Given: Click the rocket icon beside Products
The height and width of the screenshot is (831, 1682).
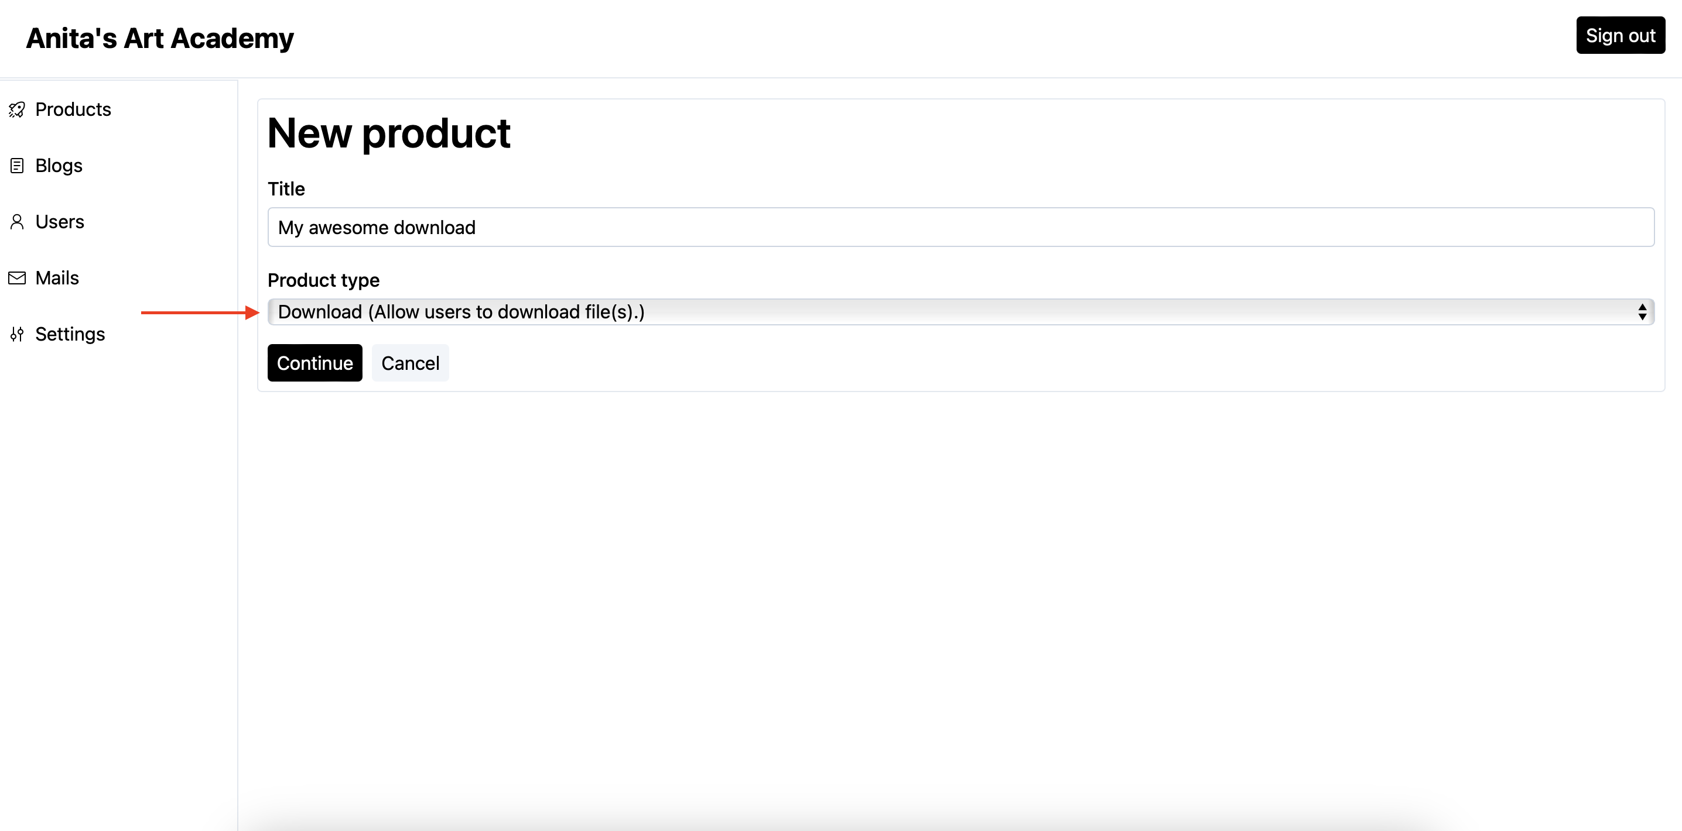Looking at the screenshot, I should point(17,109).
